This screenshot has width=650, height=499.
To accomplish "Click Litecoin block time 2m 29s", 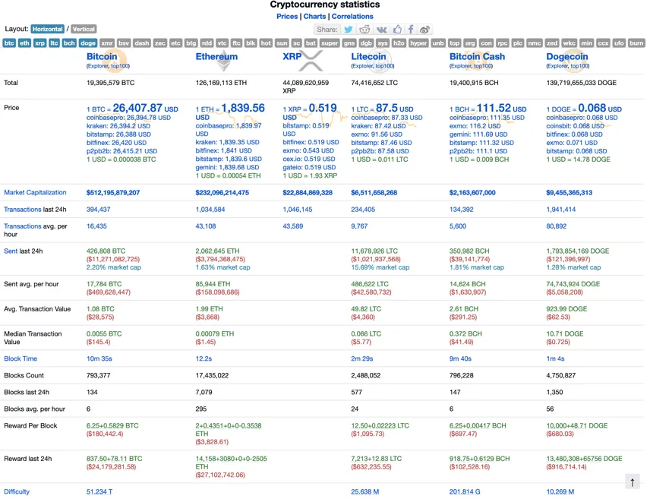I will 362,358.
